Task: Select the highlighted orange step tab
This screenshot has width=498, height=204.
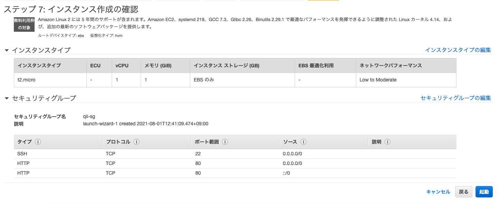Action: 323,1
